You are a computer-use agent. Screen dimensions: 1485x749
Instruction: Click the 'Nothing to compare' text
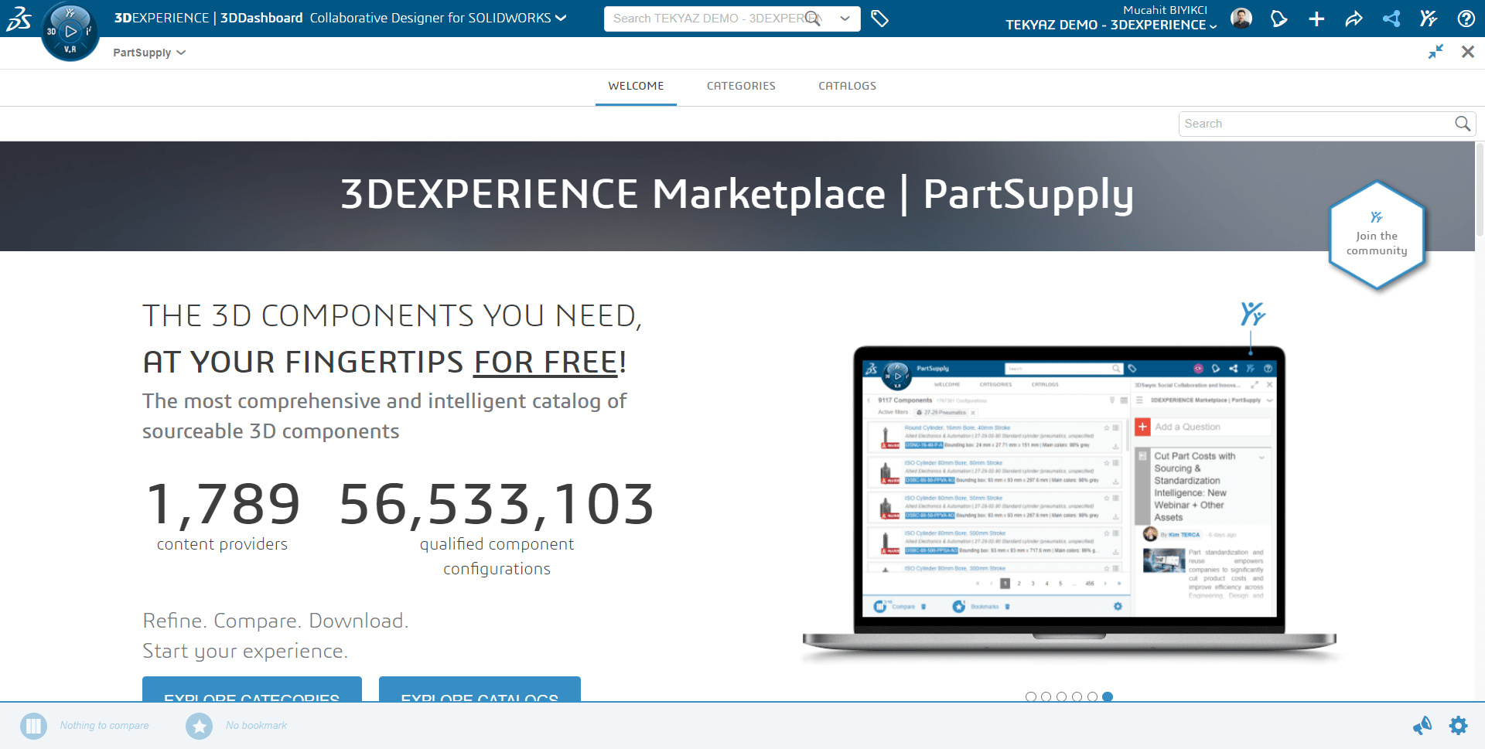[104, 726]
